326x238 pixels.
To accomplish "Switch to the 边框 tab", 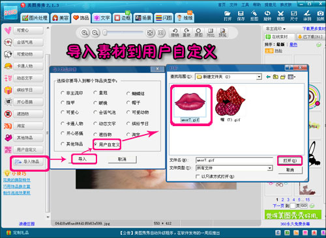I will (x=123, y=18).
